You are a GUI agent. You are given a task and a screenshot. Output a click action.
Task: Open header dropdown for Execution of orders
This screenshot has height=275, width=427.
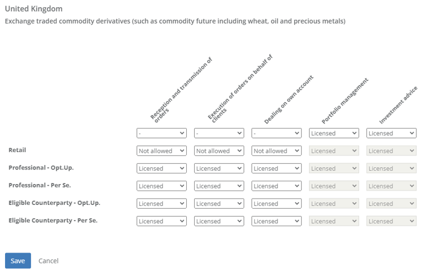(219, 133)
